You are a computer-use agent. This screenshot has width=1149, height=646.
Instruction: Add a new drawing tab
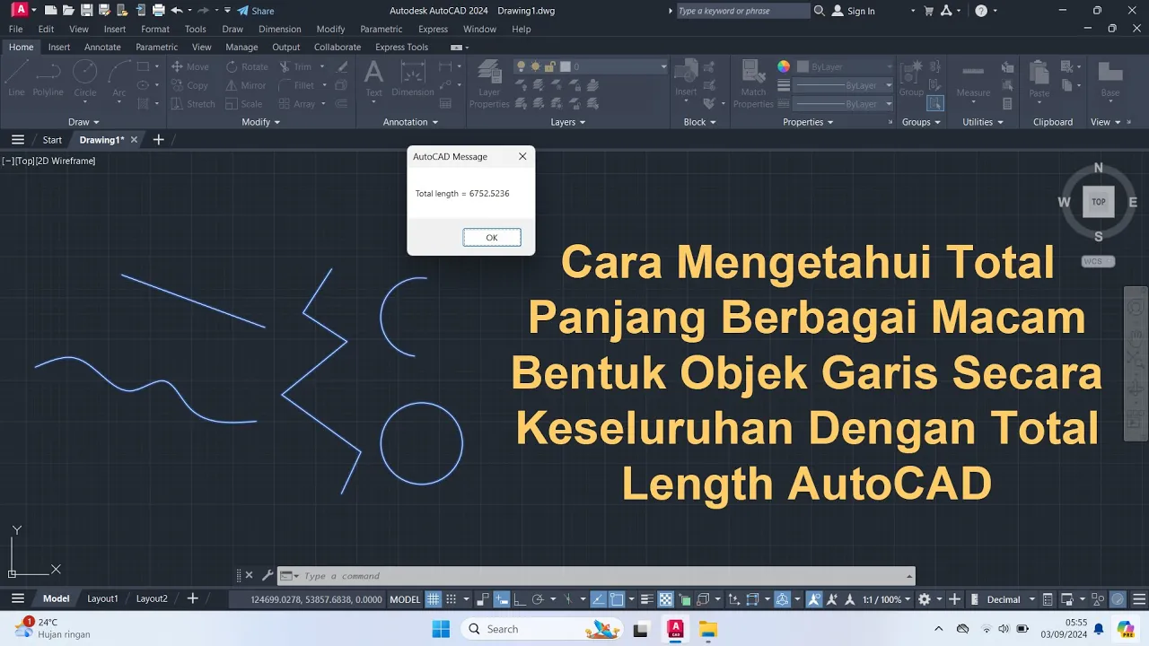159,140
